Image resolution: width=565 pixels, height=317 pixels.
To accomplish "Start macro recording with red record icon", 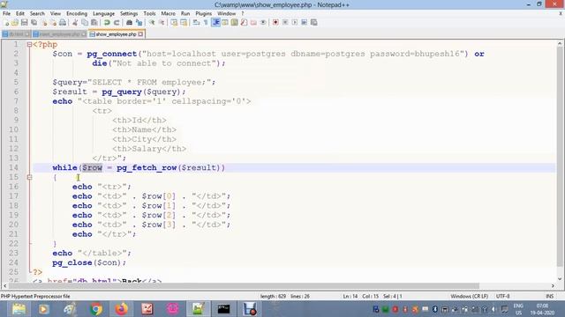I will point(275,23).
